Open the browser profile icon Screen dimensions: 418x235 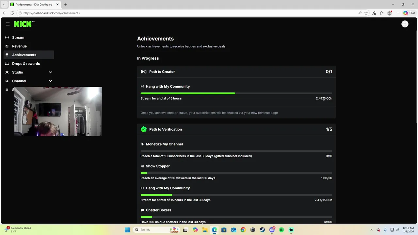click(x=390, y=13)
